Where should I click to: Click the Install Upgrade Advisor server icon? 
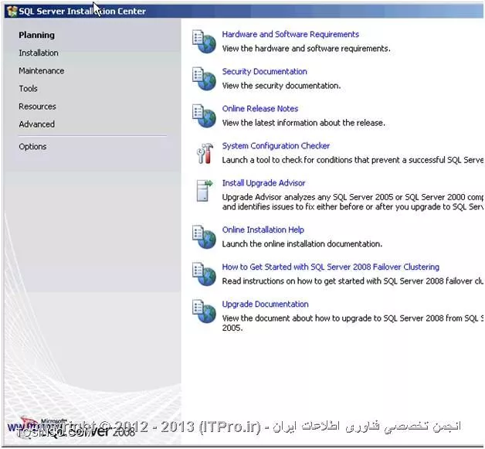tap(205, 191)
